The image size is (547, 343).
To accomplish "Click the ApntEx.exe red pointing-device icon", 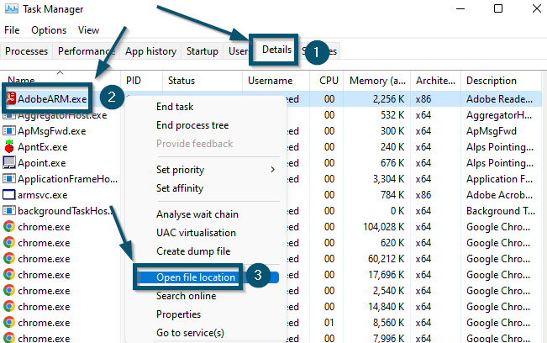I will pyautogui.click(x=9, y=146).
